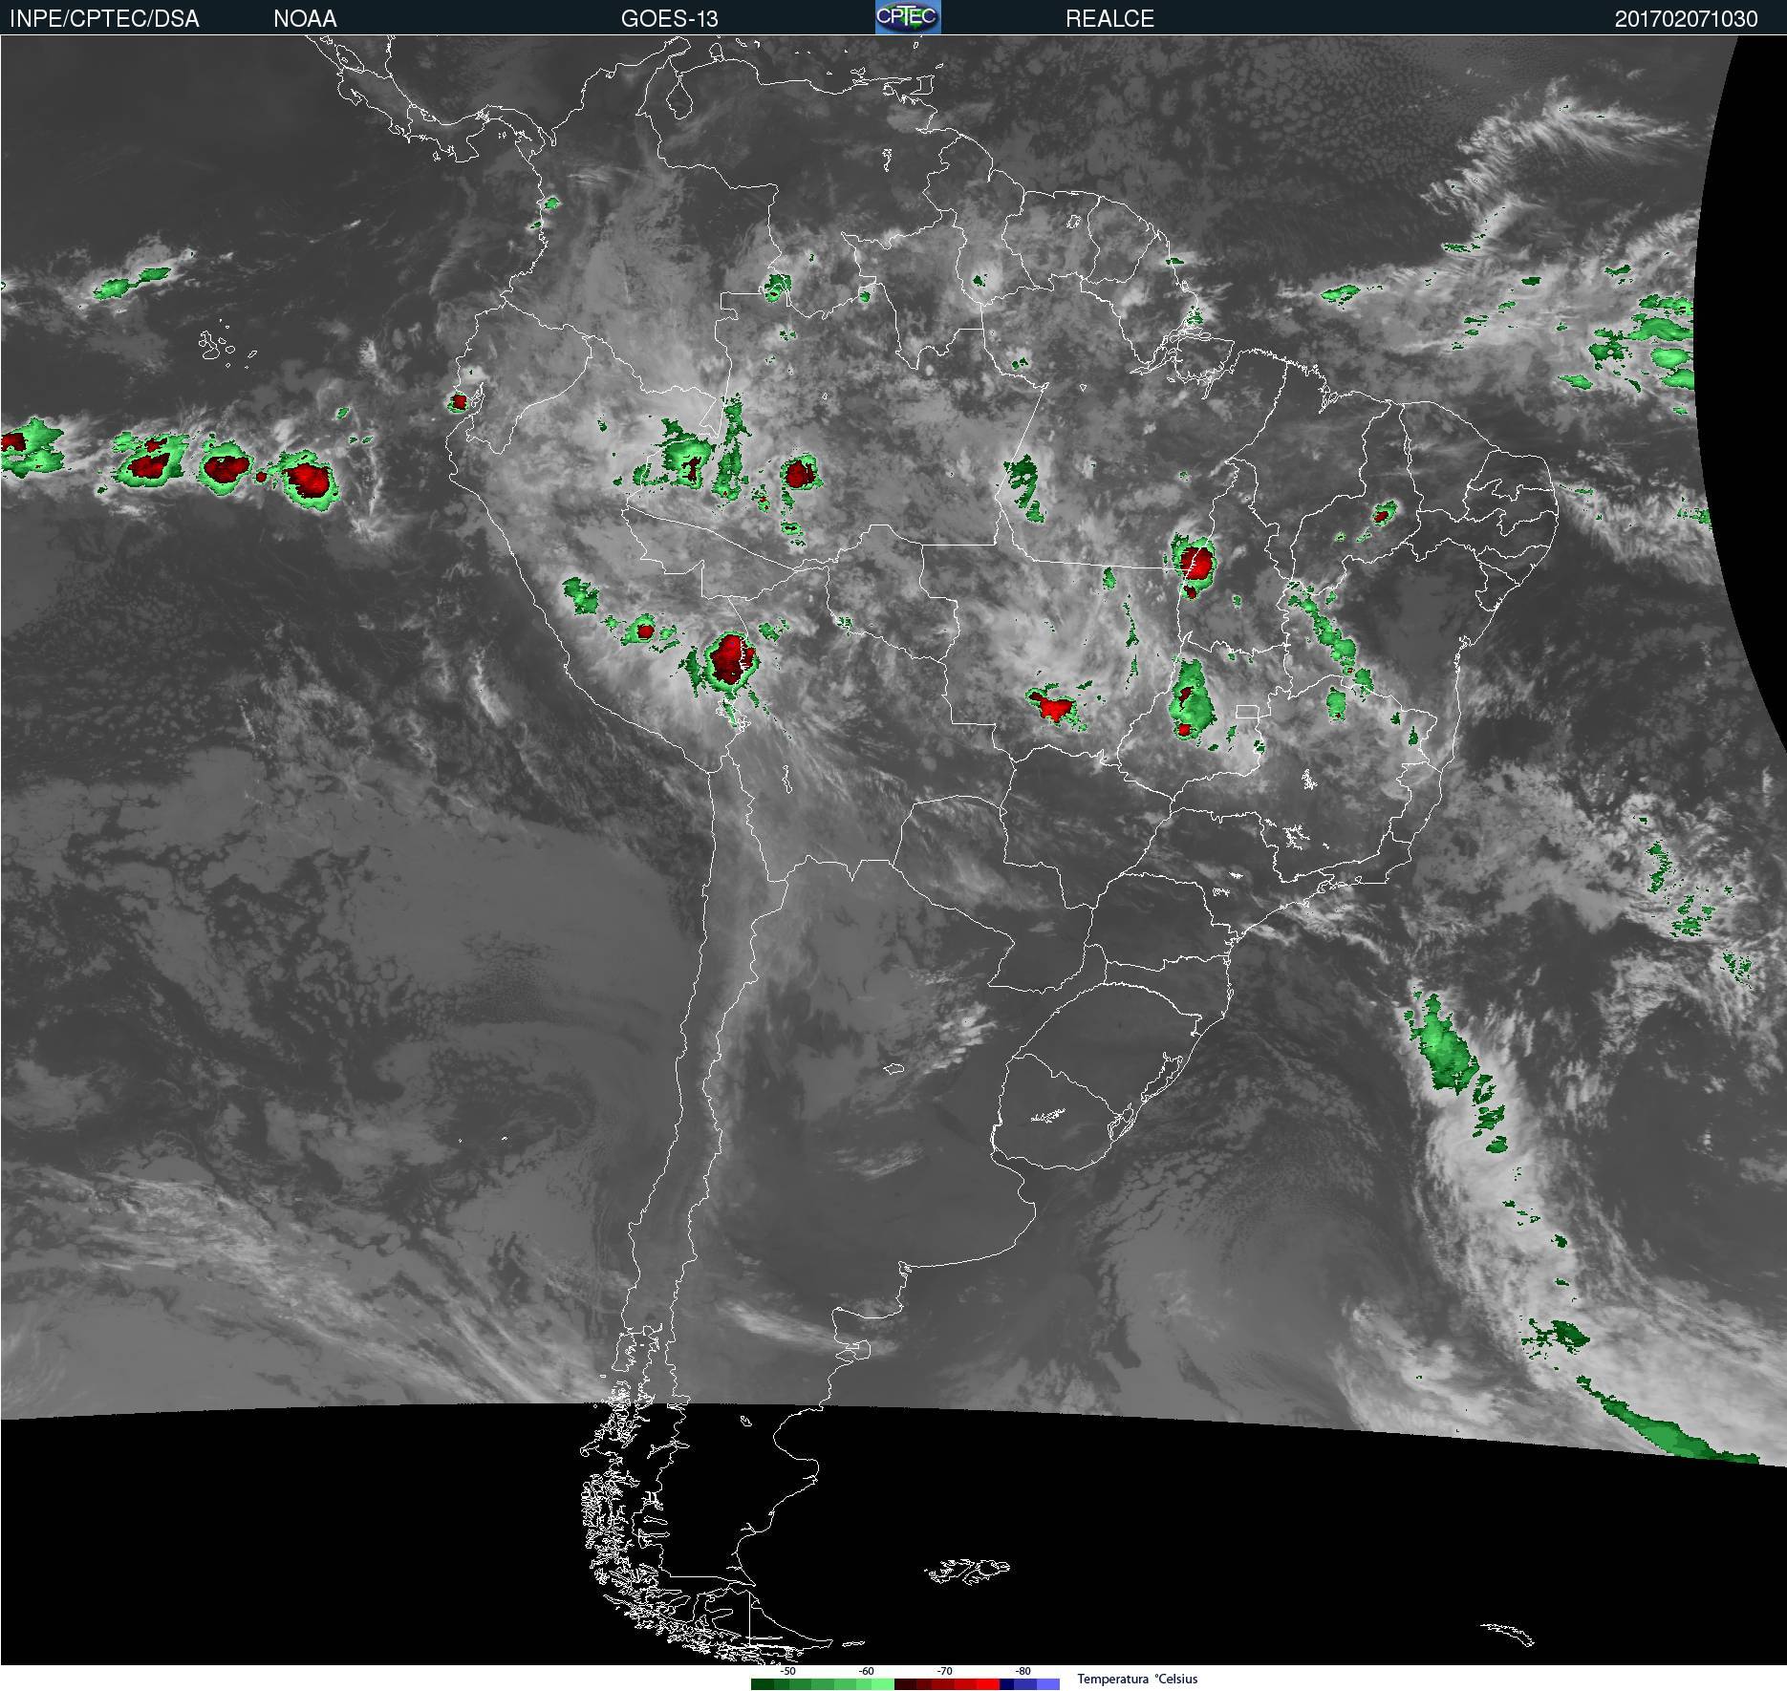Click the bright red legend swatch
This screenshot has height=1691, width=1787.
pyautogui.click(x=988, y=1684)
